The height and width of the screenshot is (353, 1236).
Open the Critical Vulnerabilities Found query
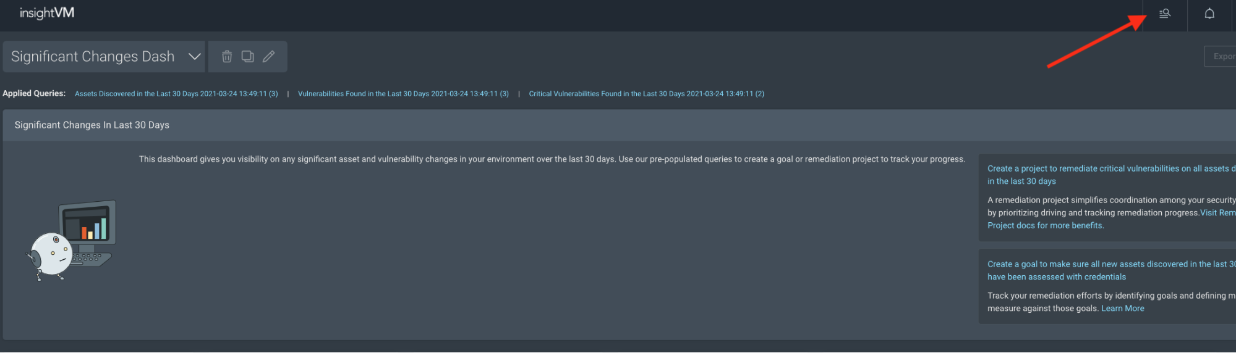pos(646,94)
